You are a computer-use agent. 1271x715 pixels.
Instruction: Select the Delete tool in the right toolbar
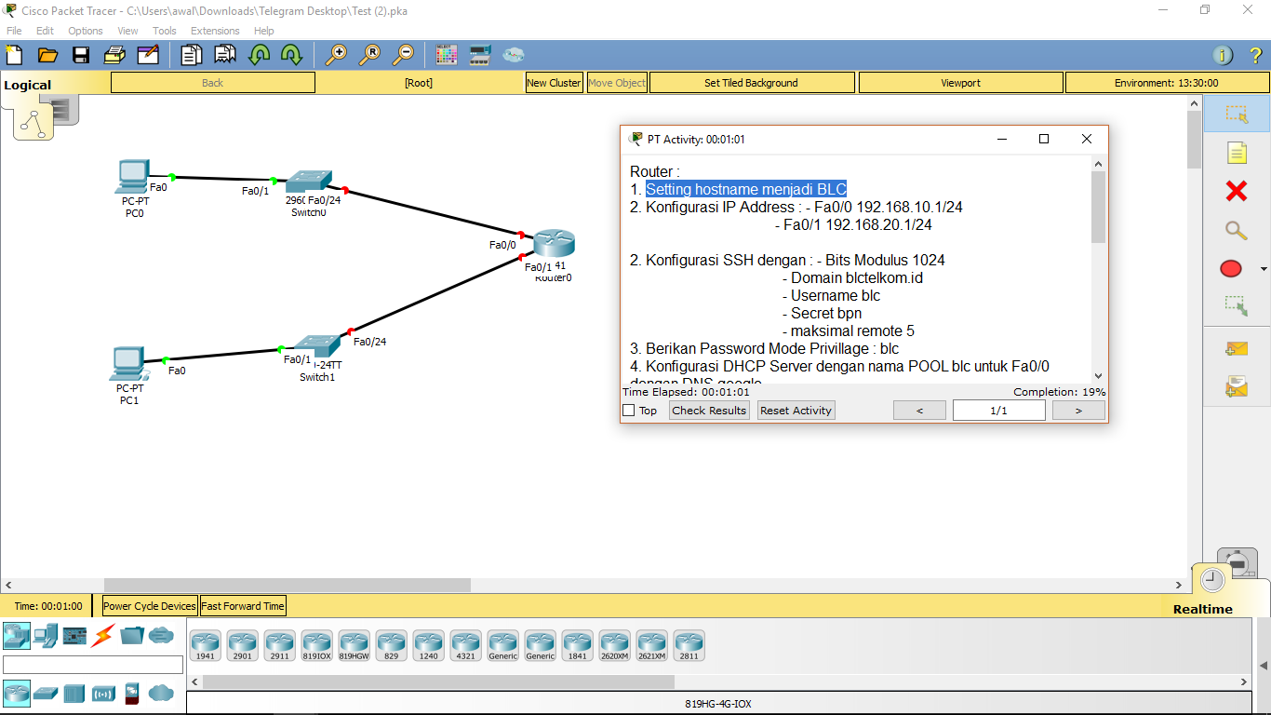pos(1235,192)
